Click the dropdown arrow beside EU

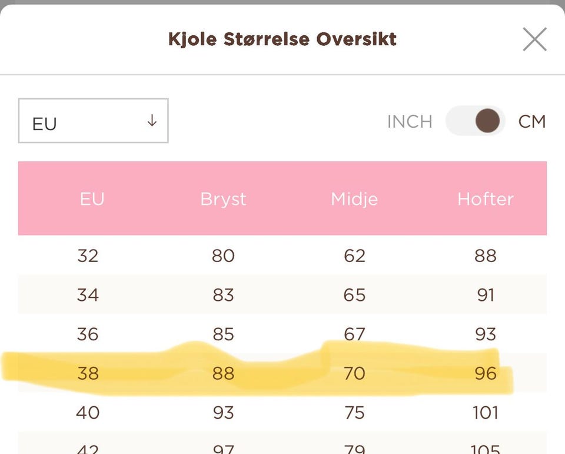152,121
